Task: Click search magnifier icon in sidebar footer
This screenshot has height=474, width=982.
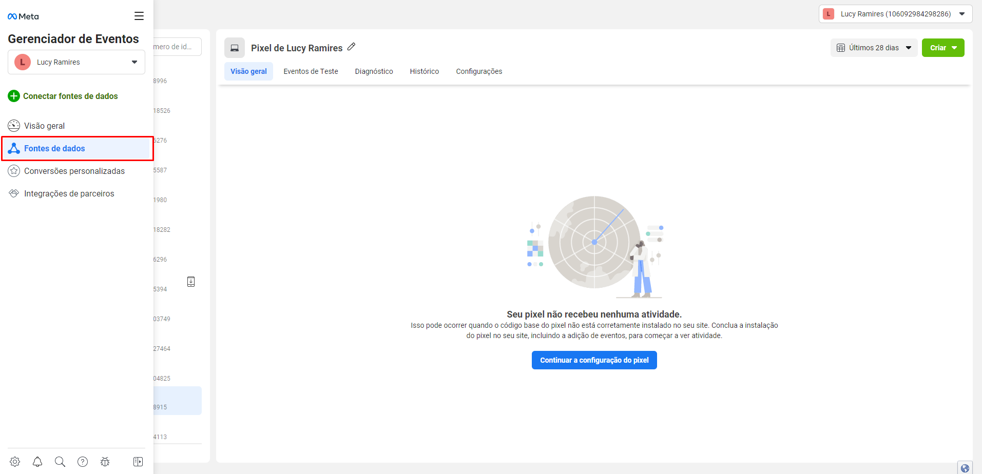Action: [x=60, y=462]
